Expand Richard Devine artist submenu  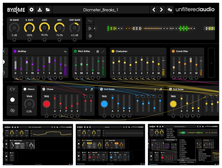pos(204,158)
